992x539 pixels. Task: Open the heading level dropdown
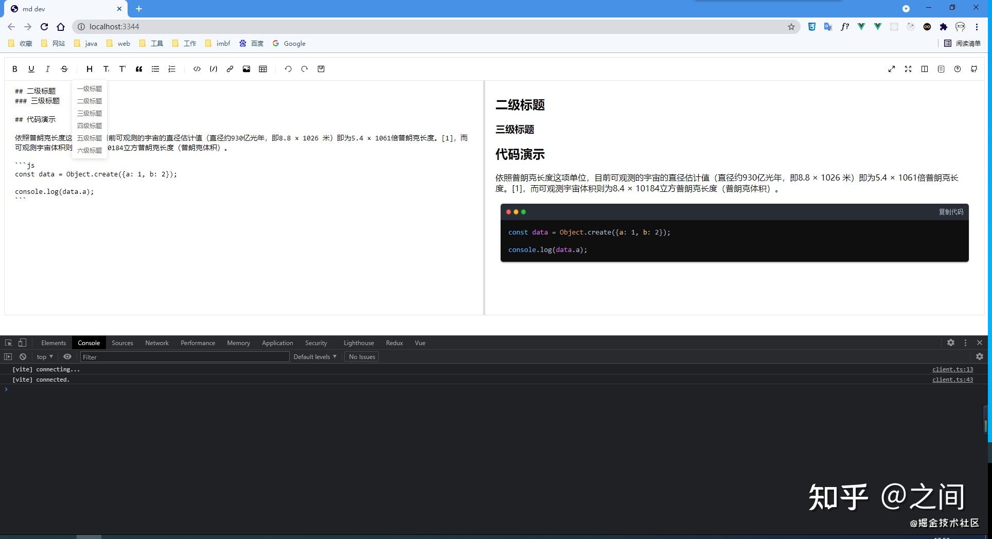(x=89, y=69)
